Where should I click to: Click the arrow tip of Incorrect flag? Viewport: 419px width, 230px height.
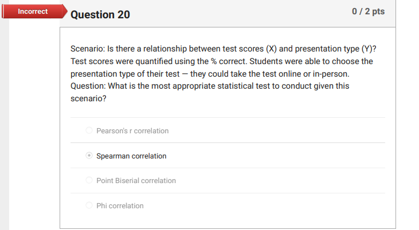pyautogui.click(x=63, y=12)
